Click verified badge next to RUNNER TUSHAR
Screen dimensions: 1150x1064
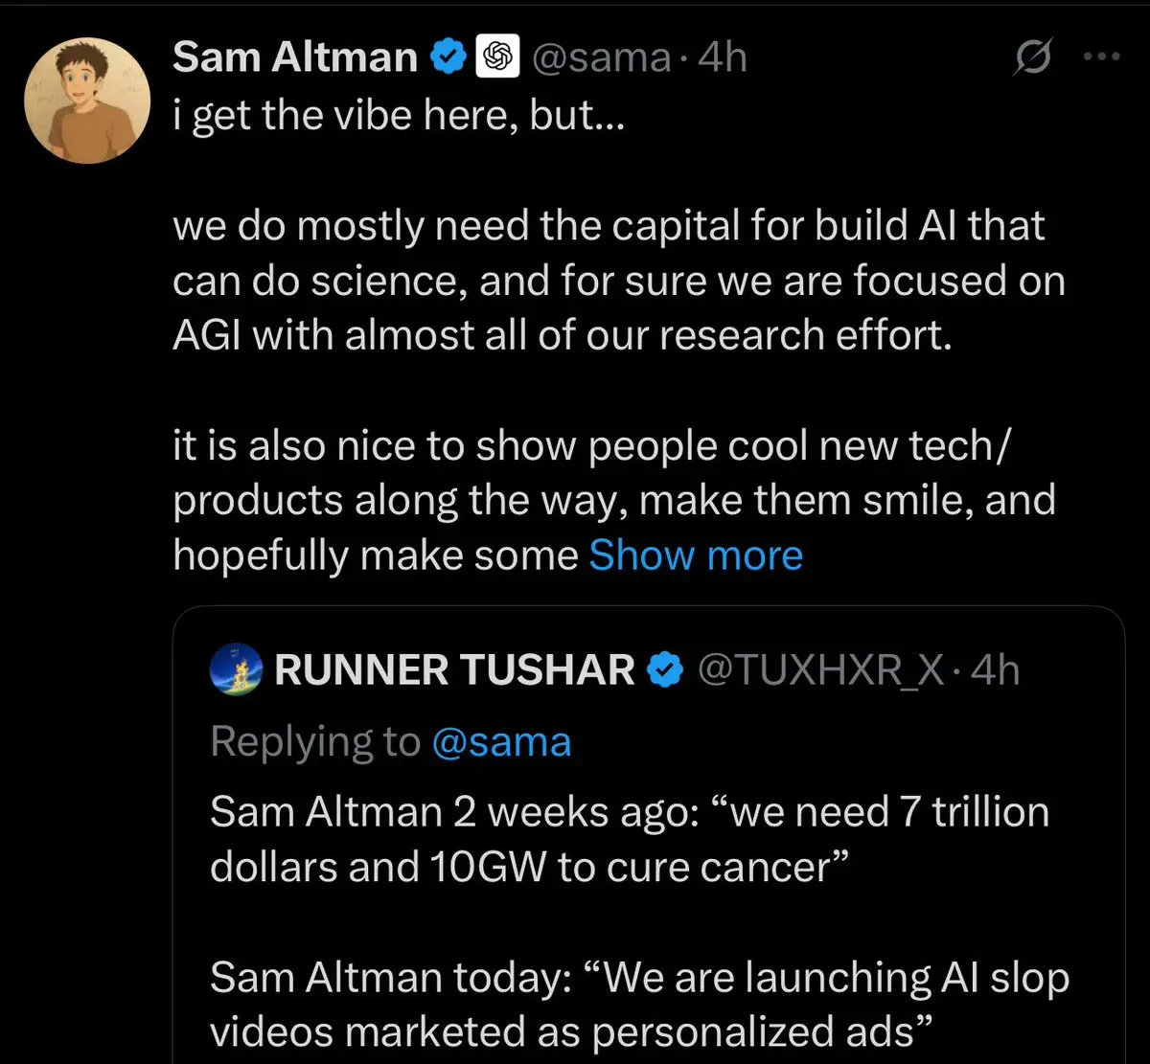click(x=665, y=670)
